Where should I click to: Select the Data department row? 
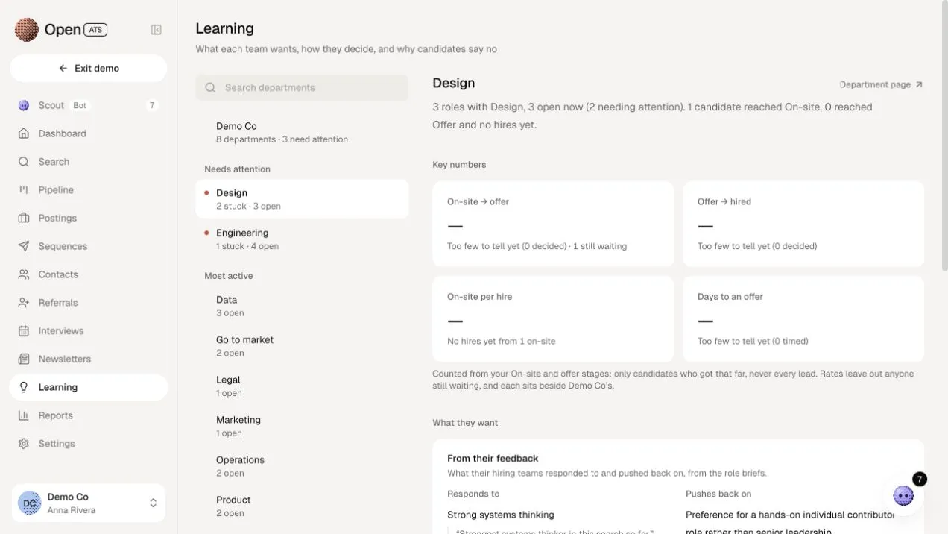302,306
